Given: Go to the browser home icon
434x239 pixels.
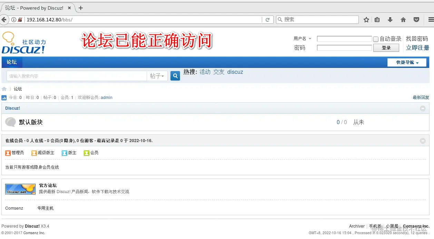Looking at the screenshot, I should [x=403, y=20].
